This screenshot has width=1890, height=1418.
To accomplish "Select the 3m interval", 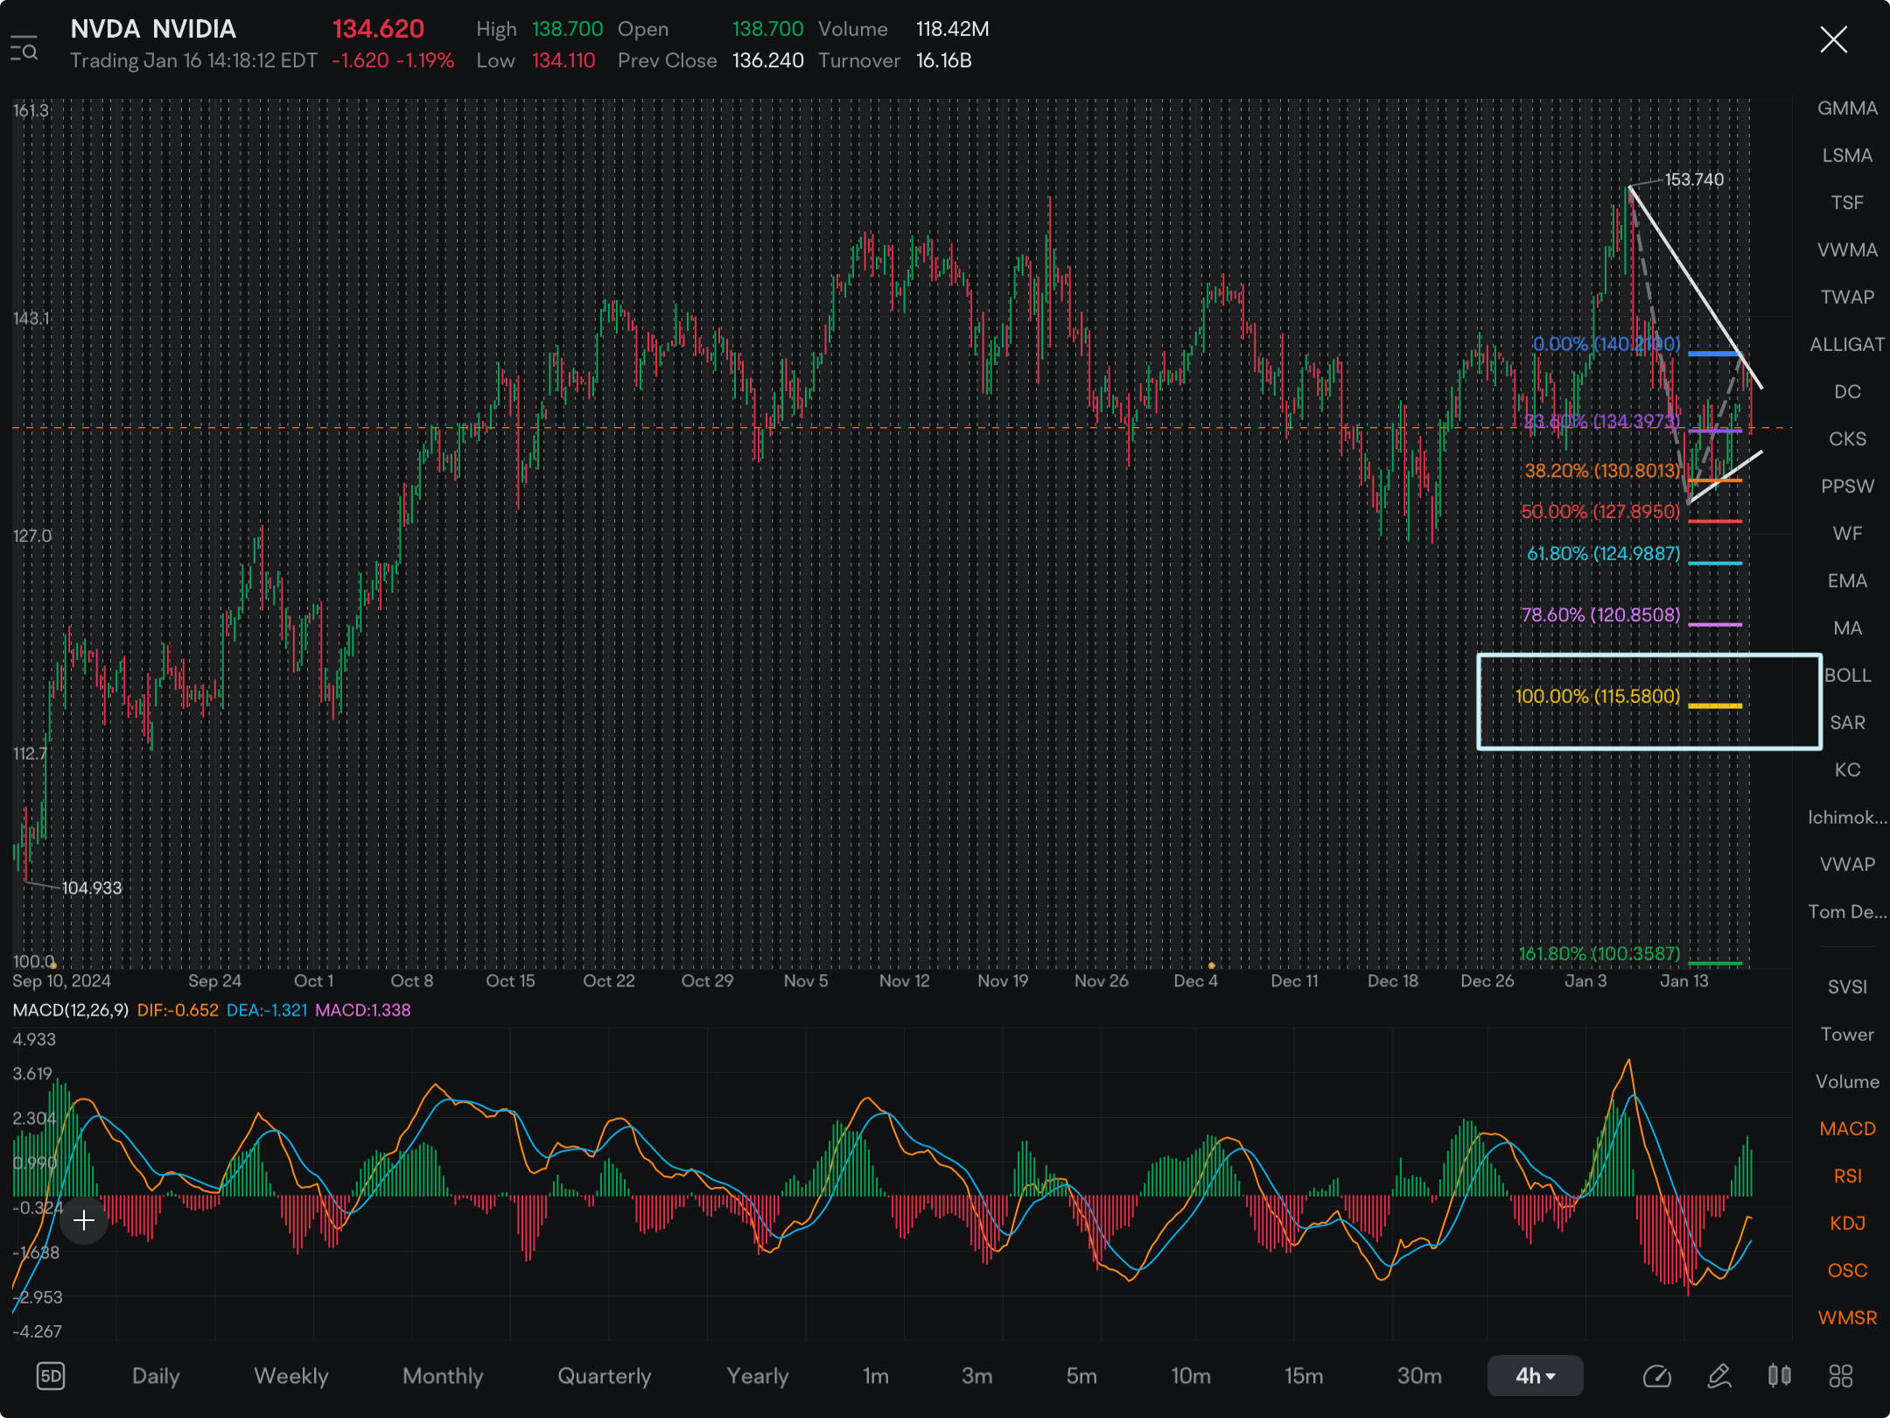I will tap(976, 1376).
